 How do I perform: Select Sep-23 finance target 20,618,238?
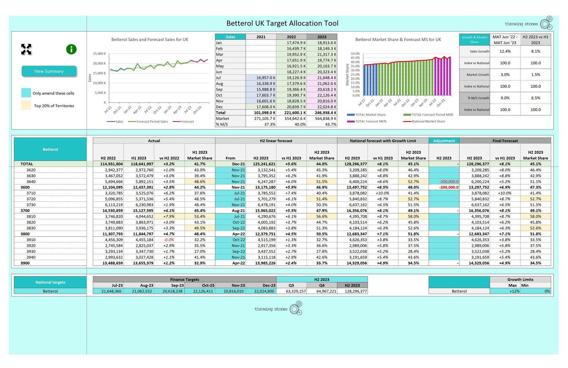pos(169,291)
